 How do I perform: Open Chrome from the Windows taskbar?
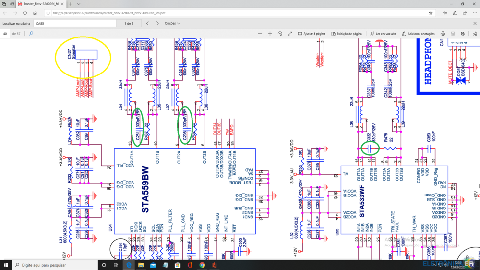click(202, 265)
